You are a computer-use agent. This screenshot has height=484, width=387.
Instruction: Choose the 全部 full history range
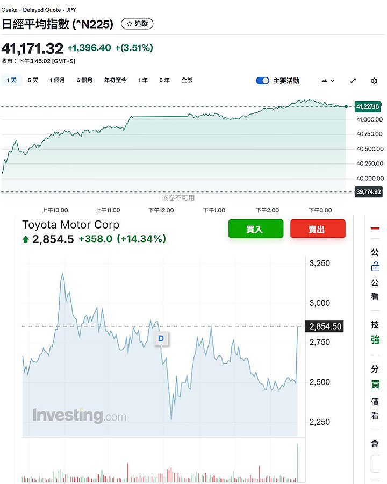coord(187,80)
